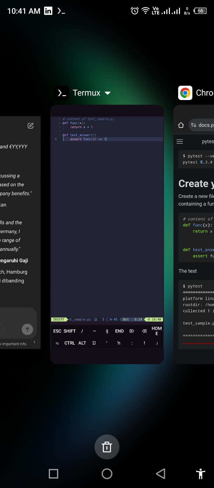Tap the SHIFT key in the Termux card
This screenshot has height=488, width=214.
(70, 331)
